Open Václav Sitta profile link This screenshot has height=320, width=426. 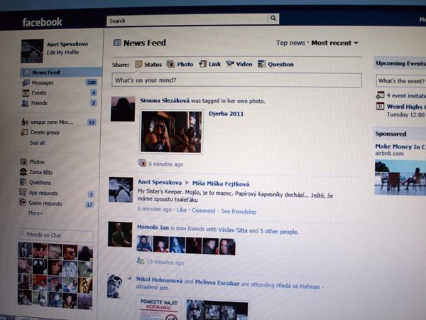233,230
